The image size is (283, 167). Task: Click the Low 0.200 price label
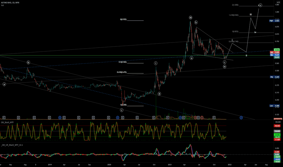[274, 106]
